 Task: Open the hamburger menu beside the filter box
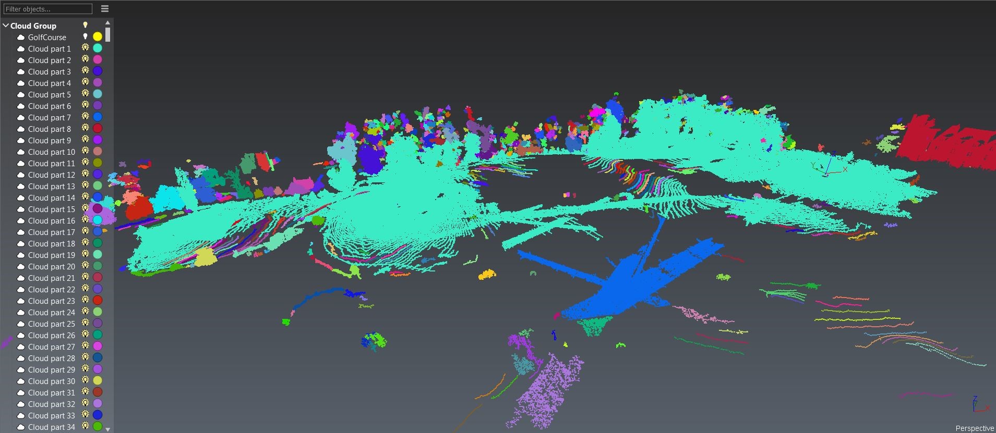click(105, 9)
